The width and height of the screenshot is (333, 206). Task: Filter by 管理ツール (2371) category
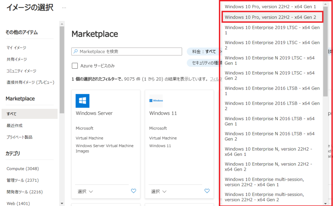tap(22, 180)
